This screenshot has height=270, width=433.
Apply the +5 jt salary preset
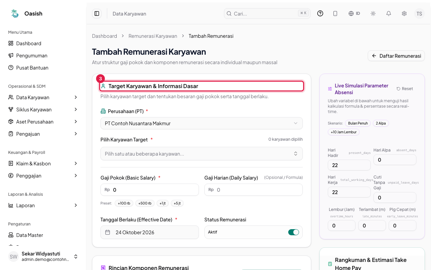[177, 203]
